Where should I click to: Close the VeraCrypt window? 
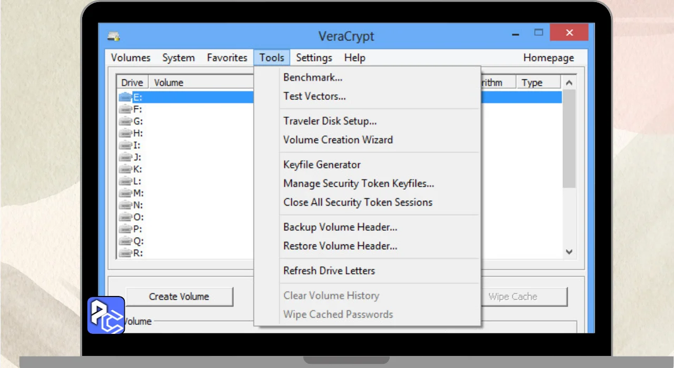pos(569,33)
